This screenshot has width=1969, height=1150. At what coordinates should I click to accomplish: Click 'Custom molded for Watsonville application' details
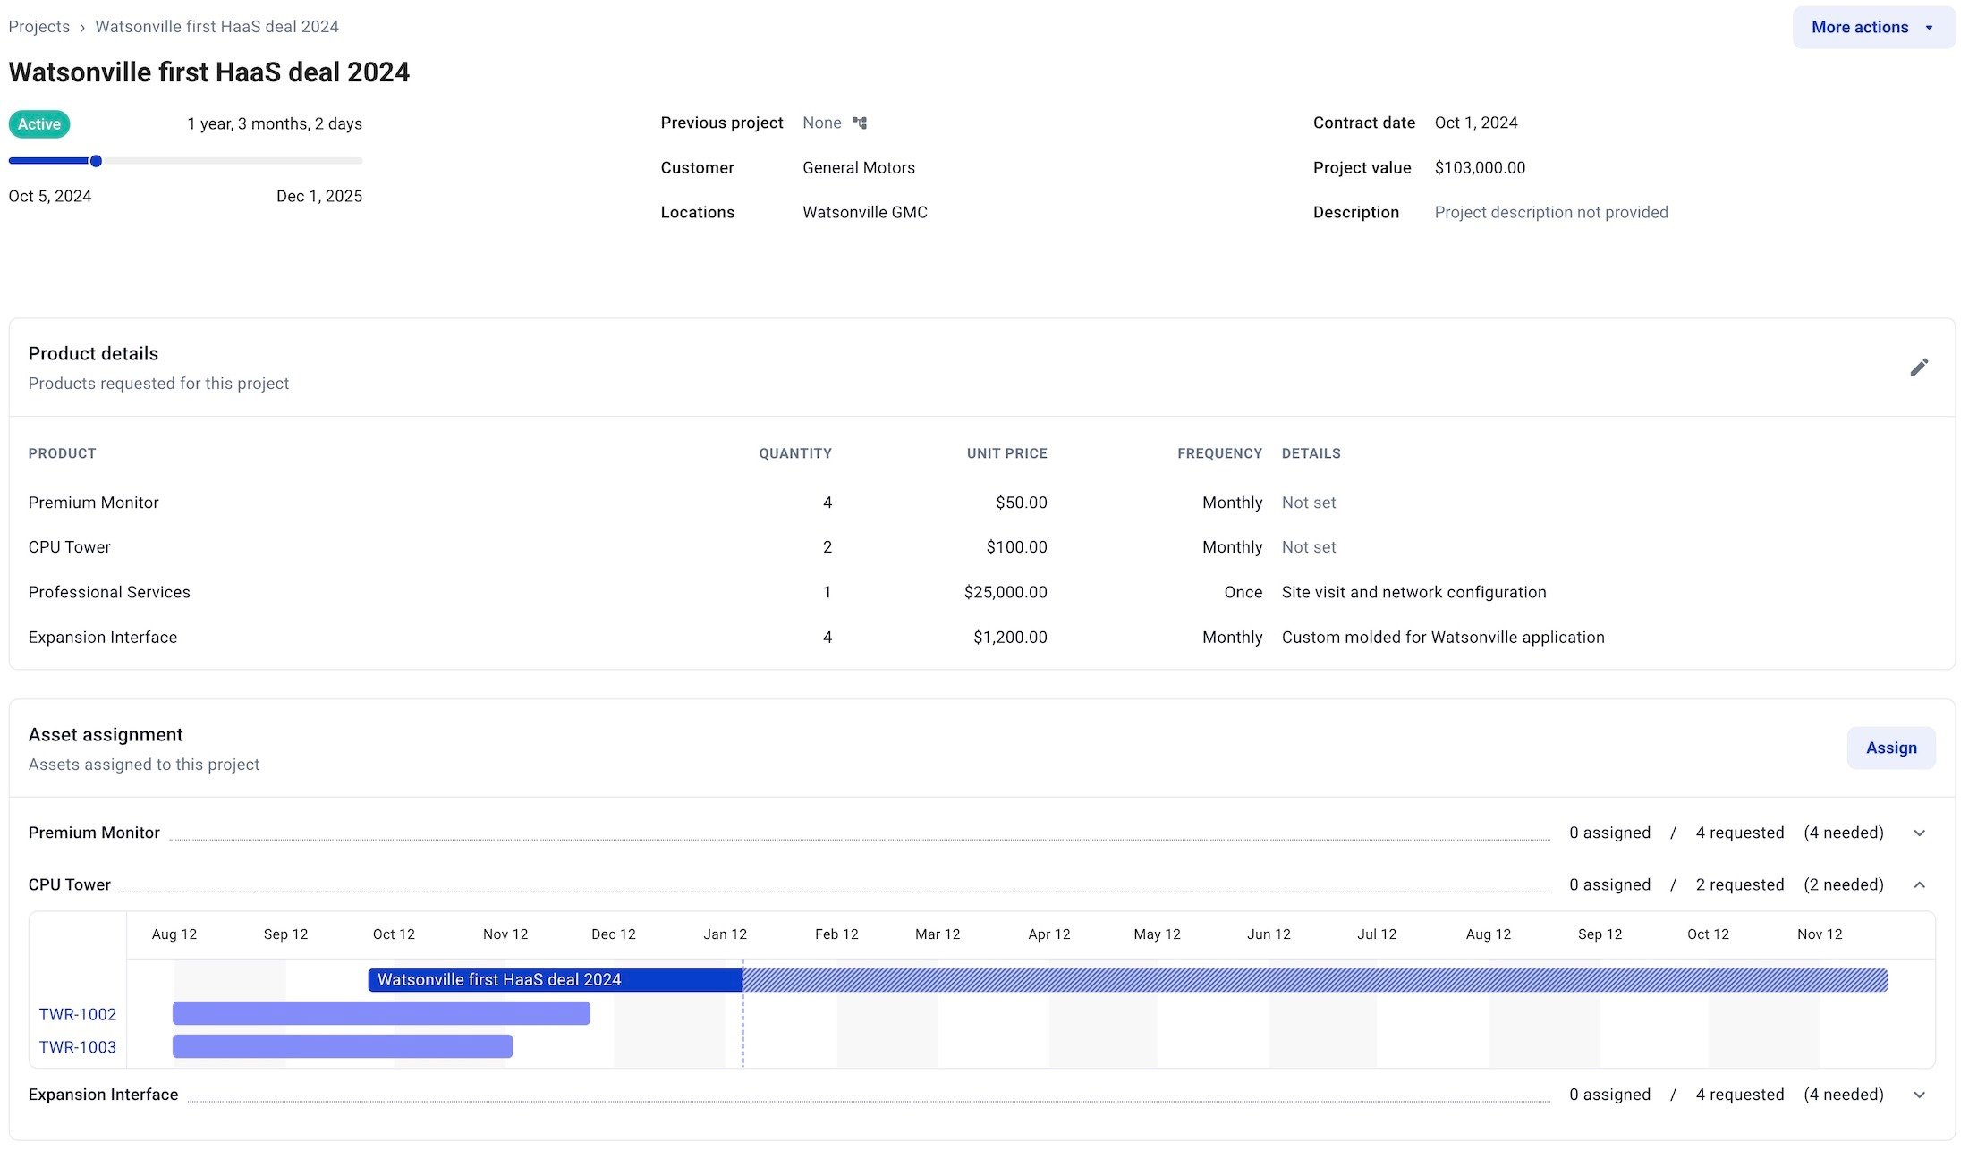click(1443, 638)
